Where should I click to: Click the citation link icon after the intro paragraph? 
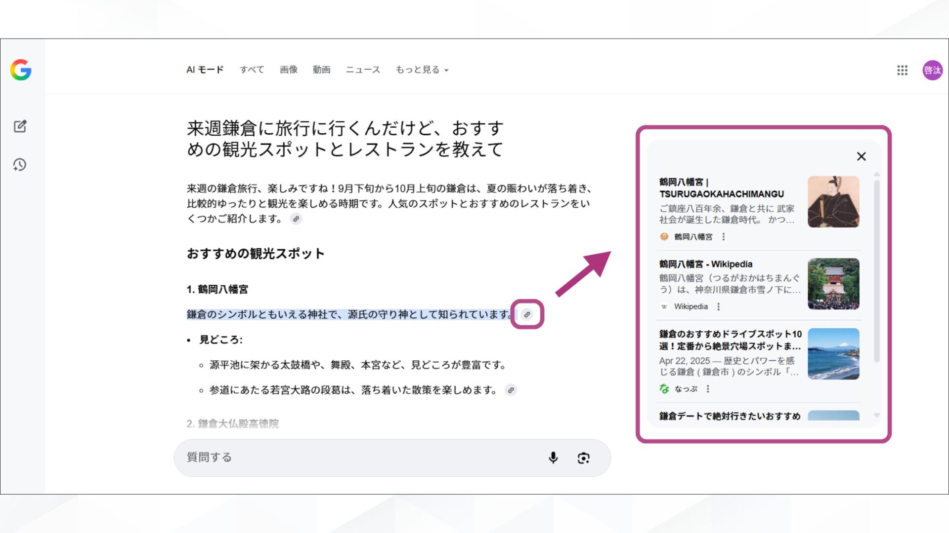297,219
